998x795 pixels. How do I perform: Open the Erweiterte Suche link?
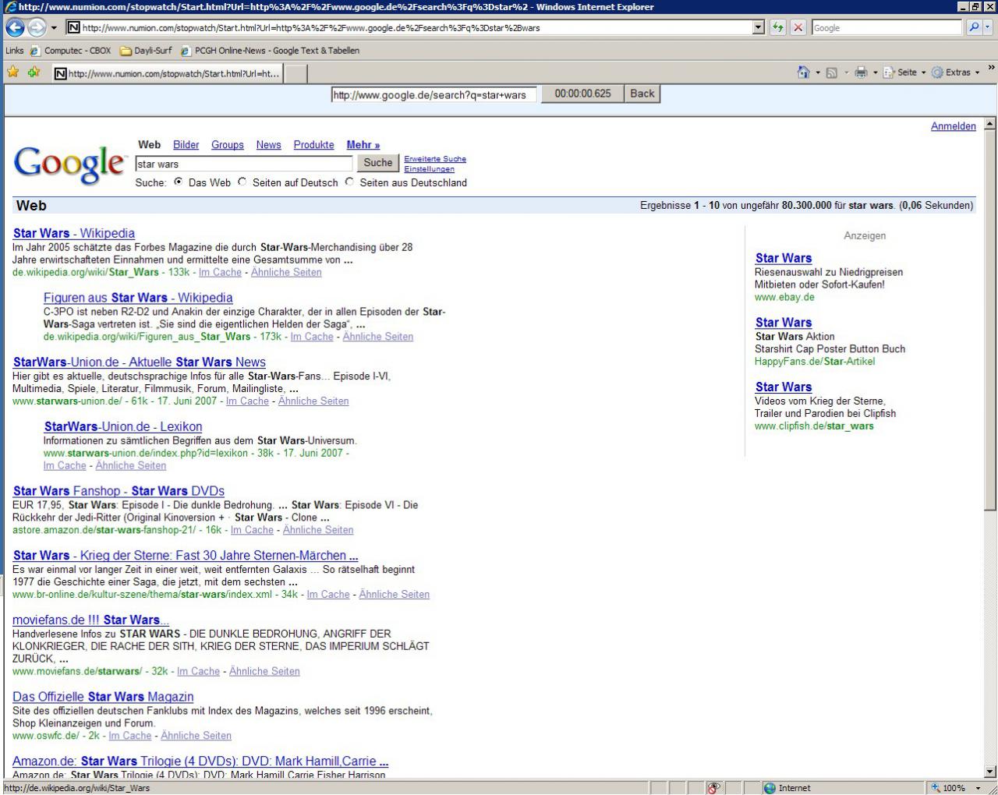[x=435, y=159]
